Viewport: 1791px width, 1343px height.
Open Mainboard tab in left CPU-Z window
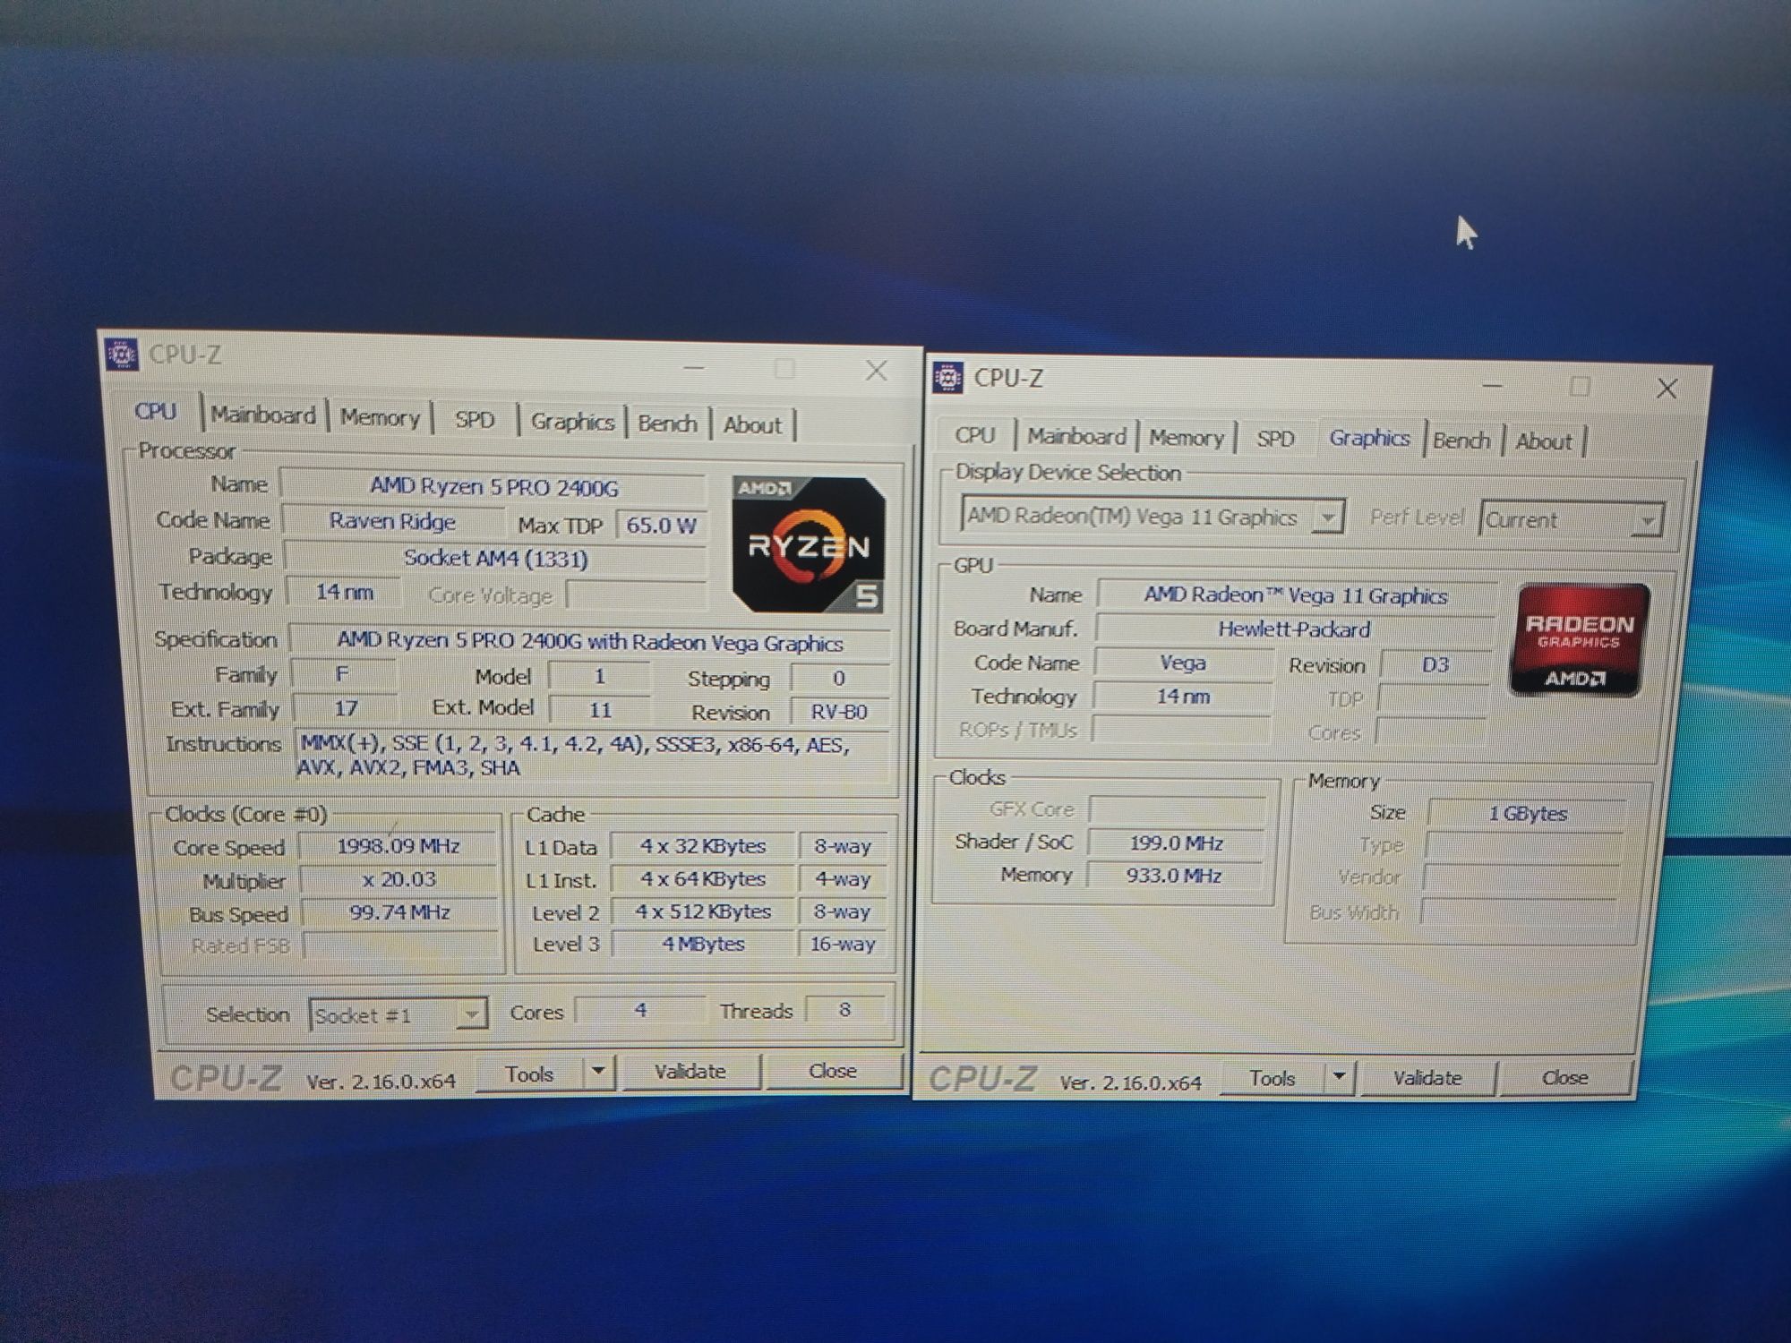262,415
